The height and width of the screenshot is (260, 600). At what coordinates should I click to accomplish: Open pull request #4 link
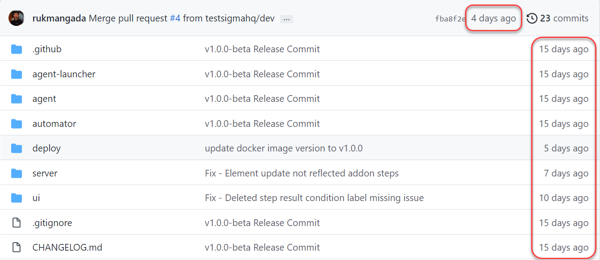(x=175, y=18)
